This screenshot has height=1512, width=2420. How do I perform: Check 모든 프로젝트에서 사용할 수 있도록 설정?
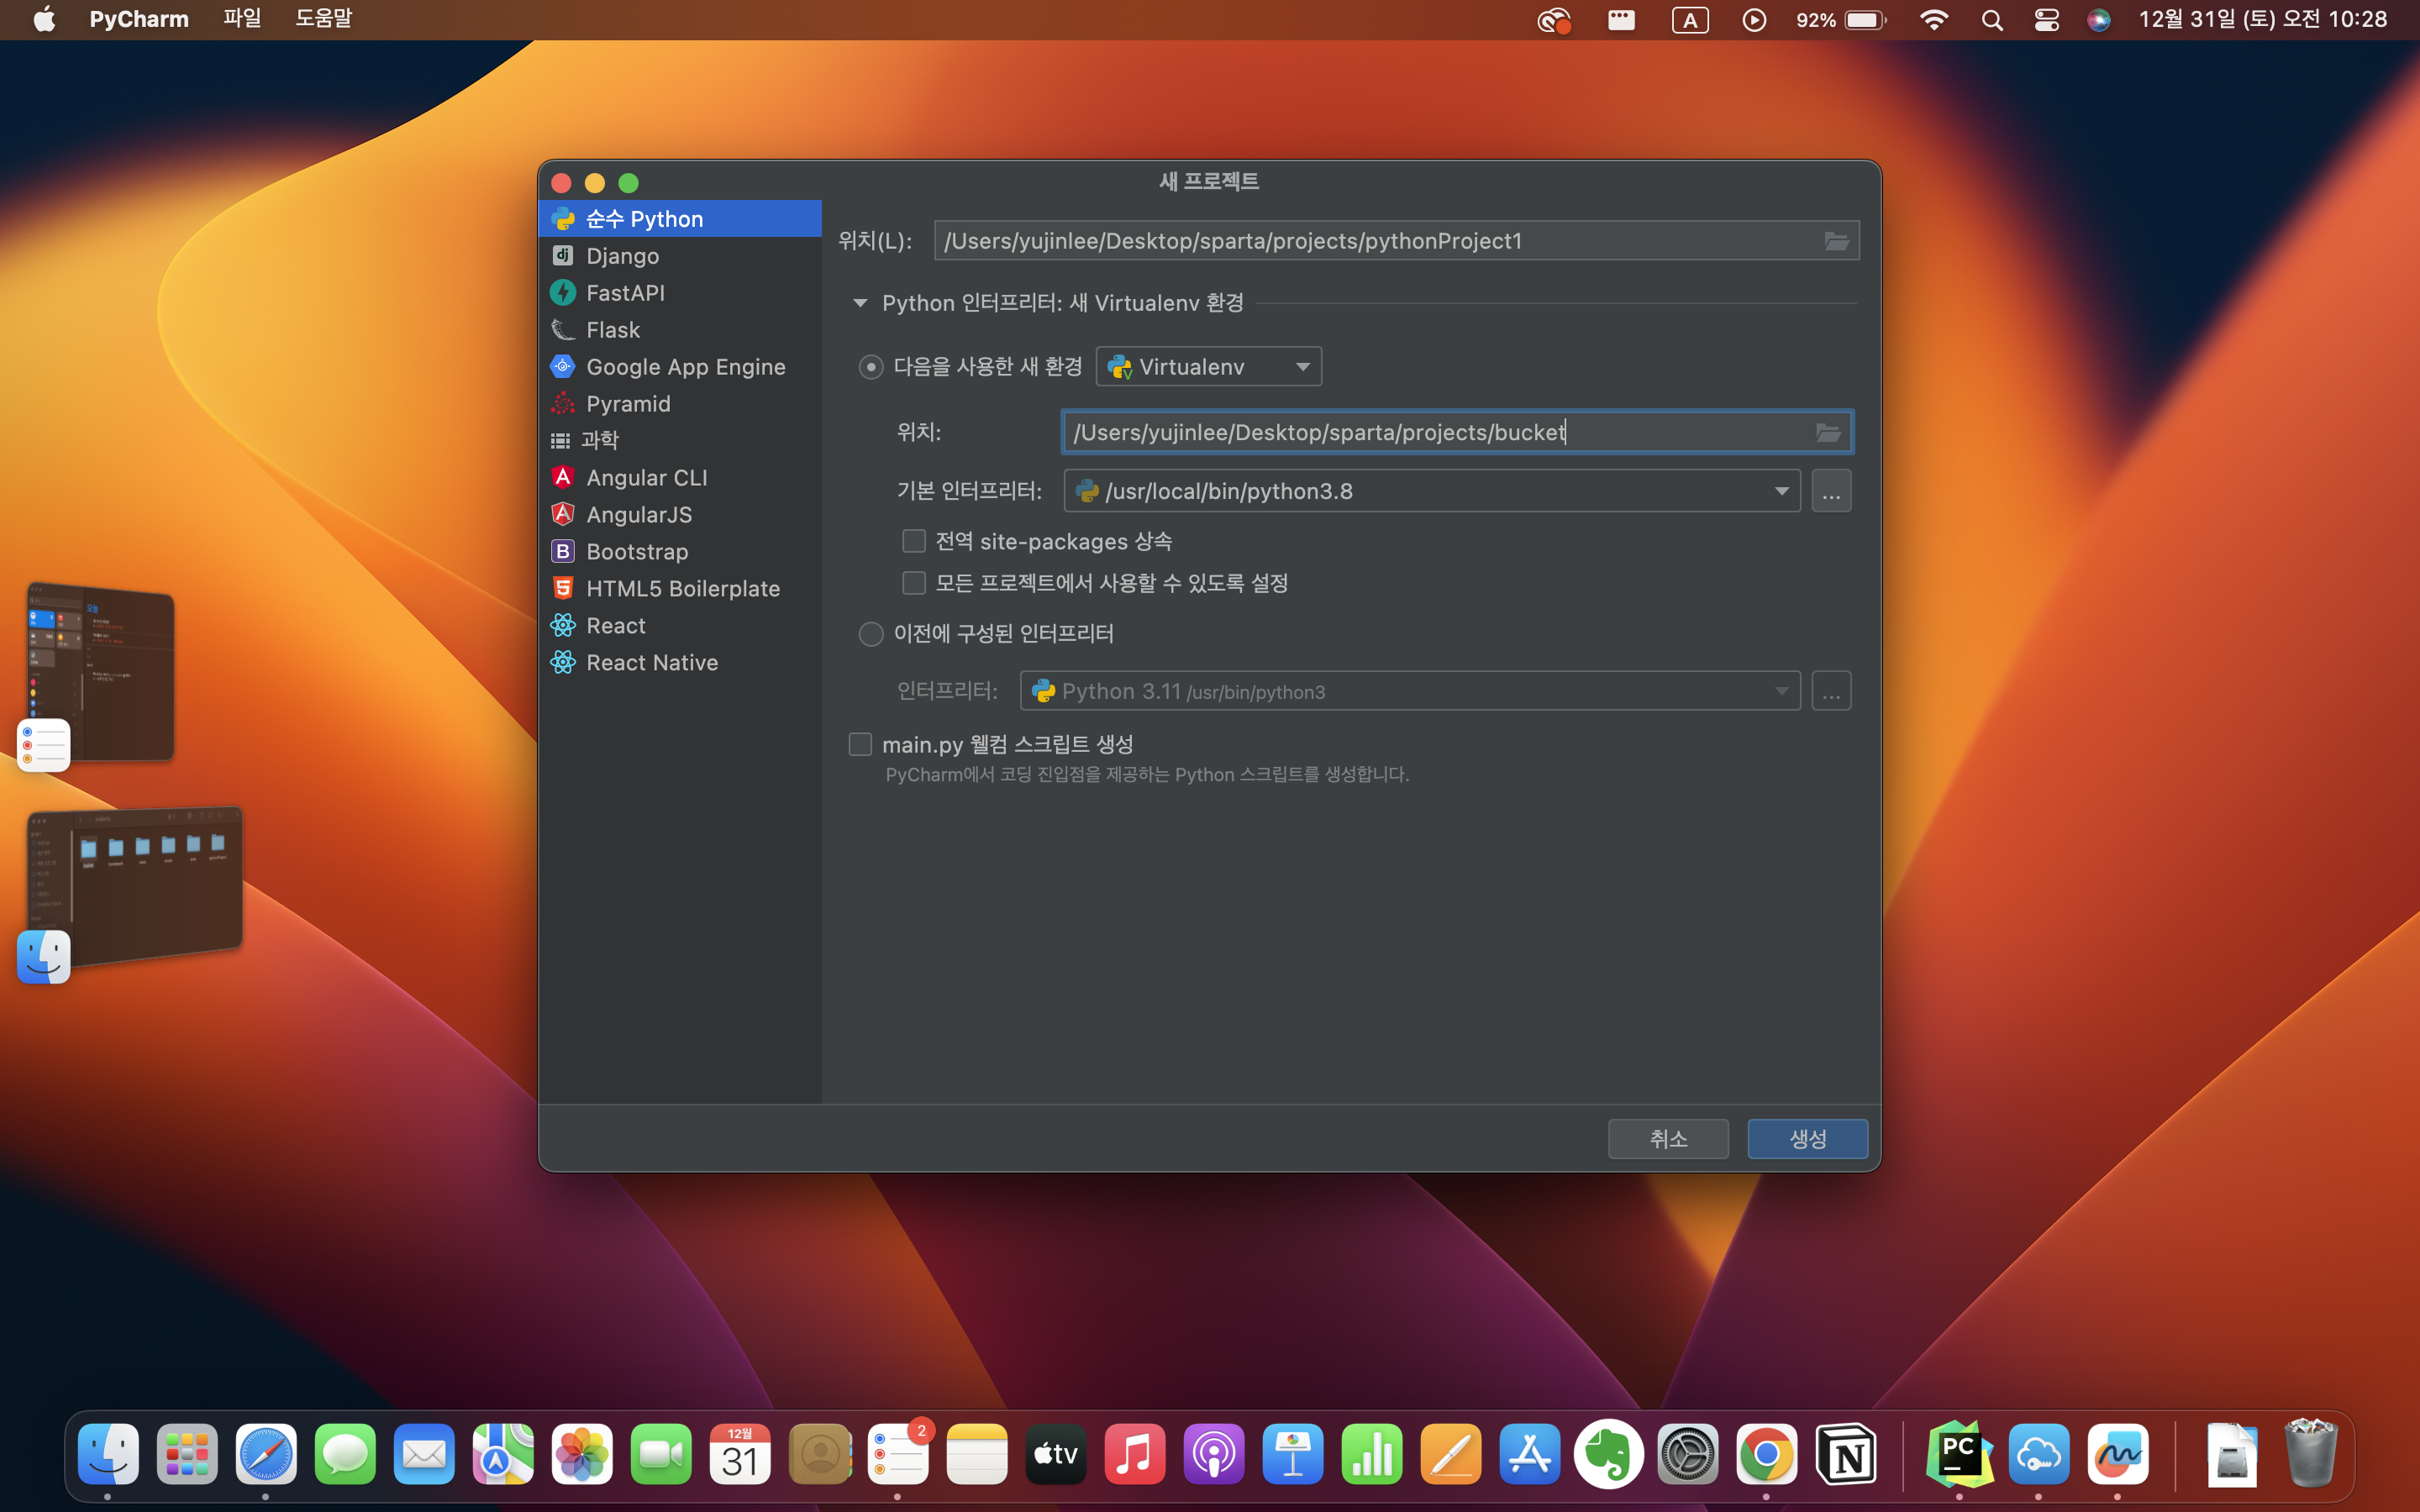914,583
